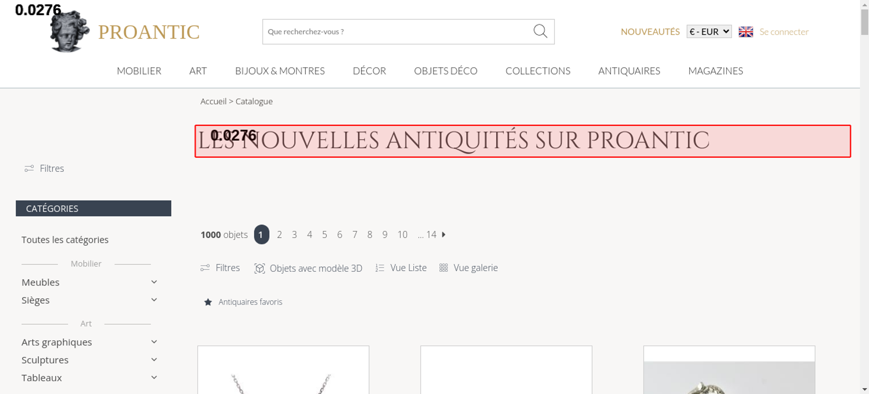
Task: Switch to Vue galerie layout
Action: (468, 268)
